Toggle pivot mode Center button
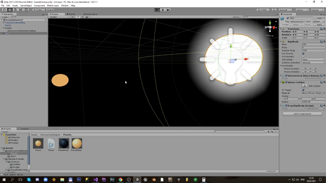This screenshot has width=326, height=183. (38, 10)
